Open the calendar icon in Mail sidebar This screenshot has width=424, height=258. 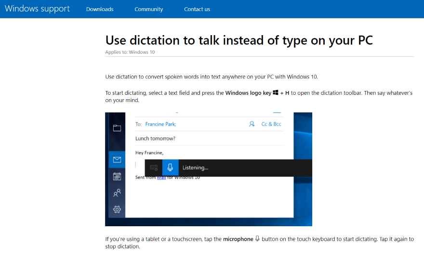pos(117,177)
